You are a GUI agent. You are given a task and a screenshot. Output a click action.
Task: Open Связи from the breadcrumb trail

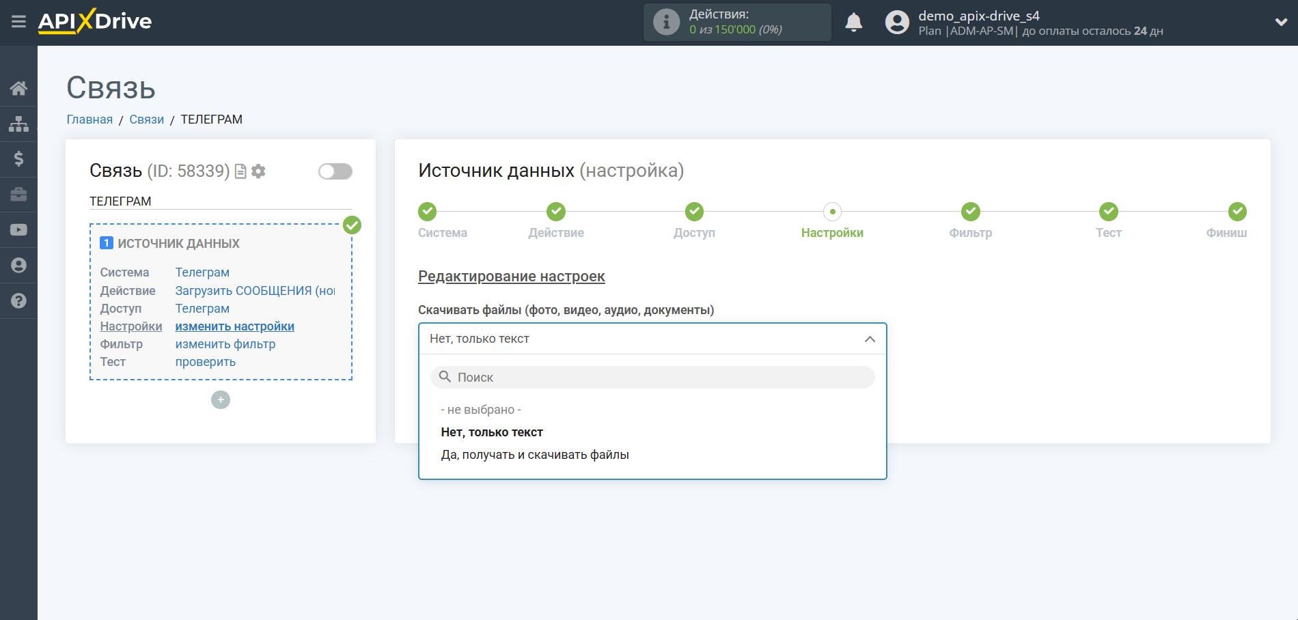(x=146, y=119)
